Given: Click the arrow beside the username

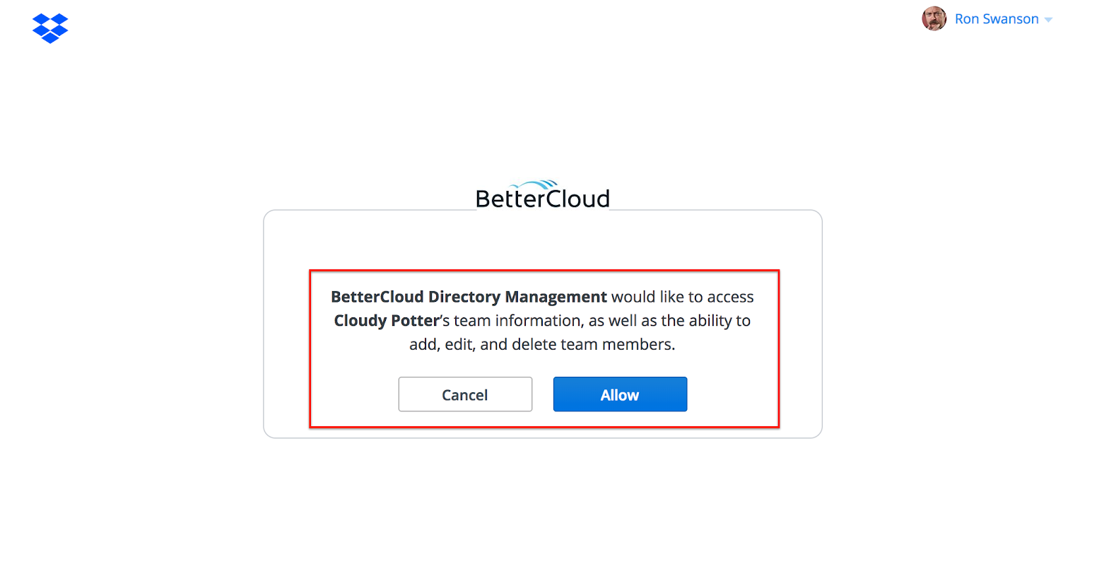Looking at the screenshot, I should (x=1049, y=19).
